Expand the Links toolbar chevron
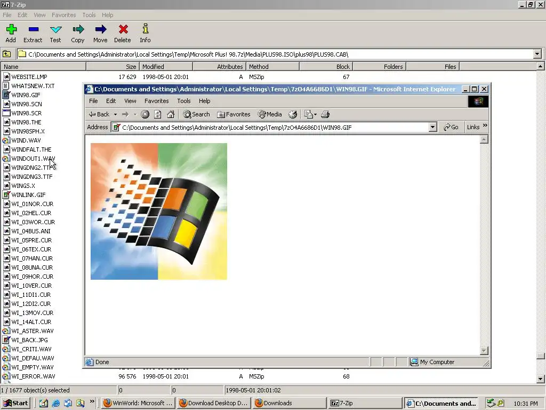Screen dimensions: 546x410 [485, 125]
